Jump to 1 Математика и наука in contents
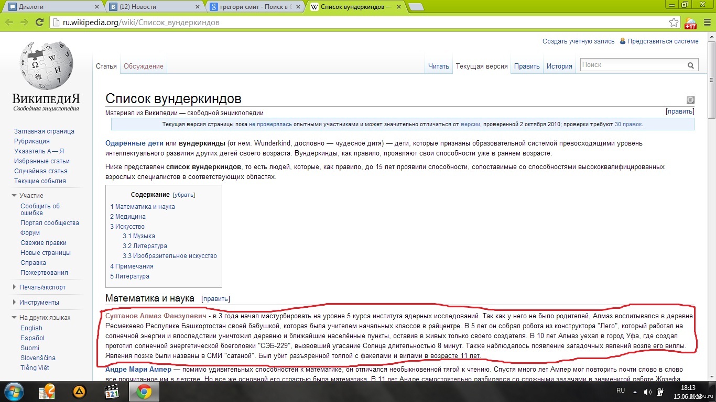Screen dimensions: 716x402 tap(143, 207)
